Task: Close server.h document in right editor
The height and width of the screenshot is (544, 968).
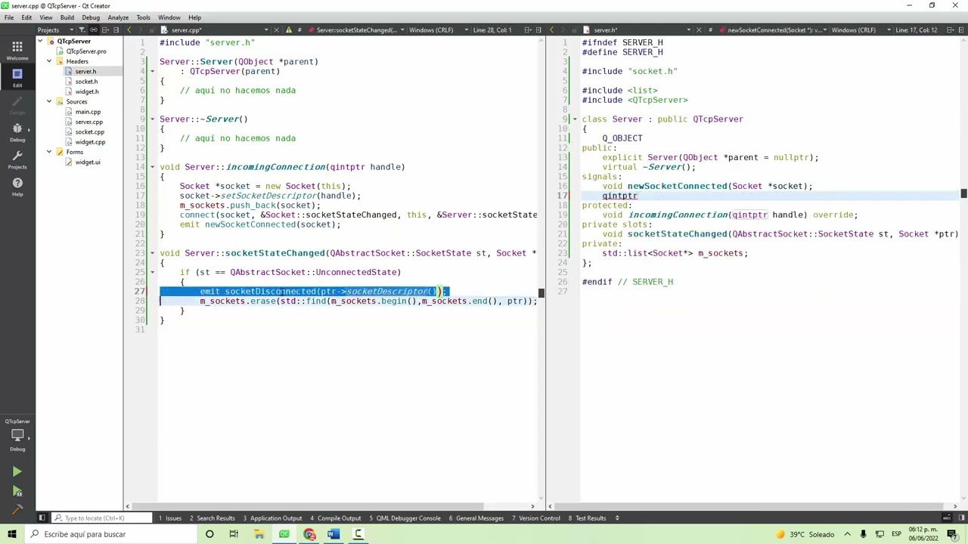Action: pyautogui.click(x=699, y=30)
